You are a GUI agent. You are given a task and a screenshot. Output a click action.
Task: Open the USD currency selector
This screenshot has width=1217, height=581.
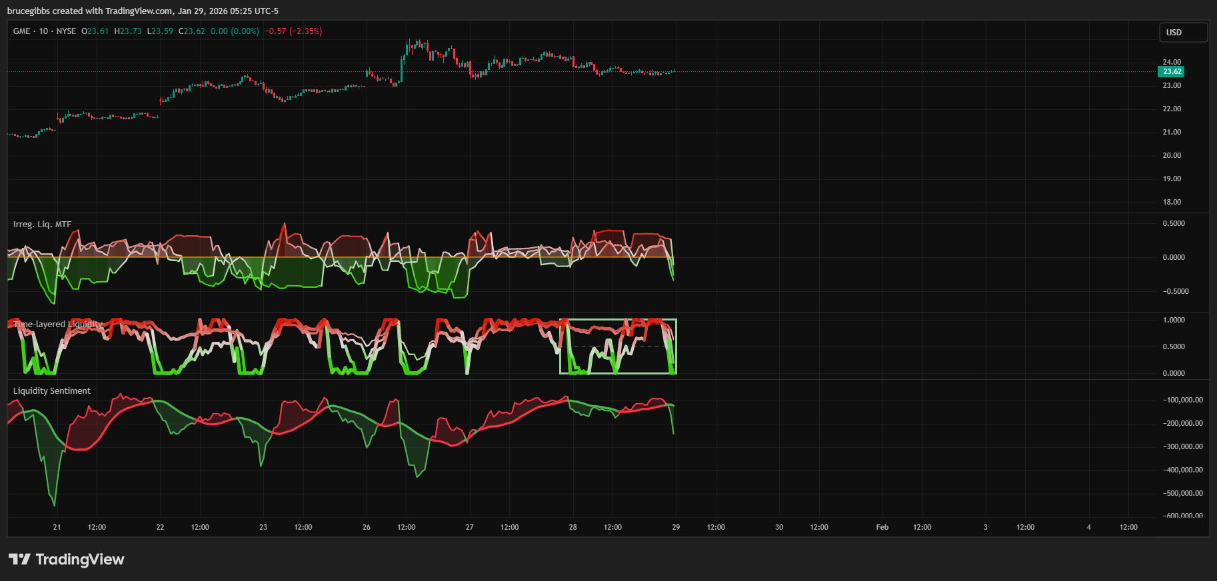click(1182, 32)
